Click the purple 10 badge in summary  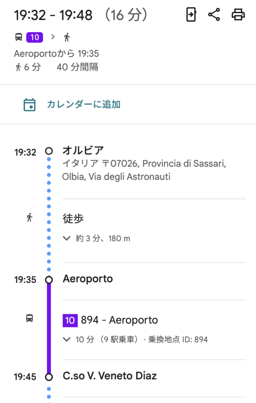35,37
